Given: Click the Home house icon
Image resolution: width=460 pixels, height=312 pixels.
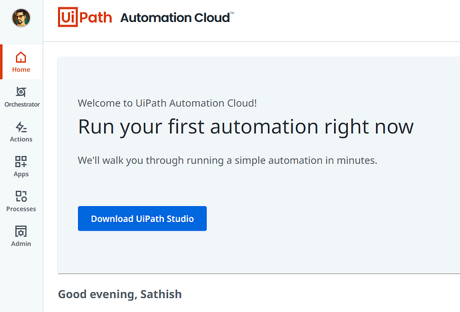Looking at the screenshot, I should click(x=21, y=57).
